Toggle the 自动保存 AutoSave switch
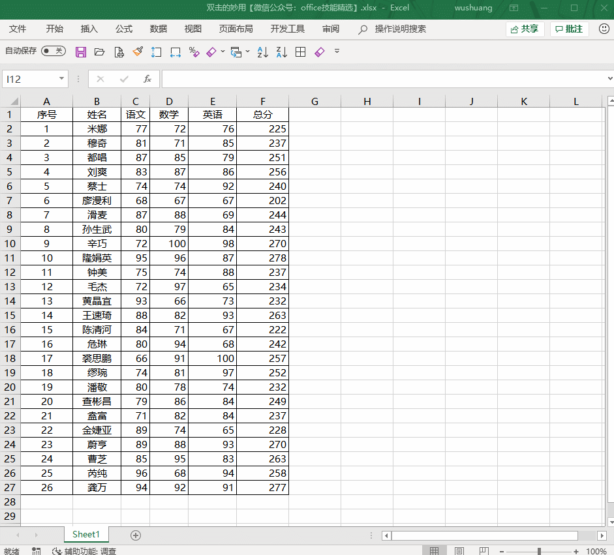Image resolution: width=614 pixels, height=555 pixels. (53, 51)
